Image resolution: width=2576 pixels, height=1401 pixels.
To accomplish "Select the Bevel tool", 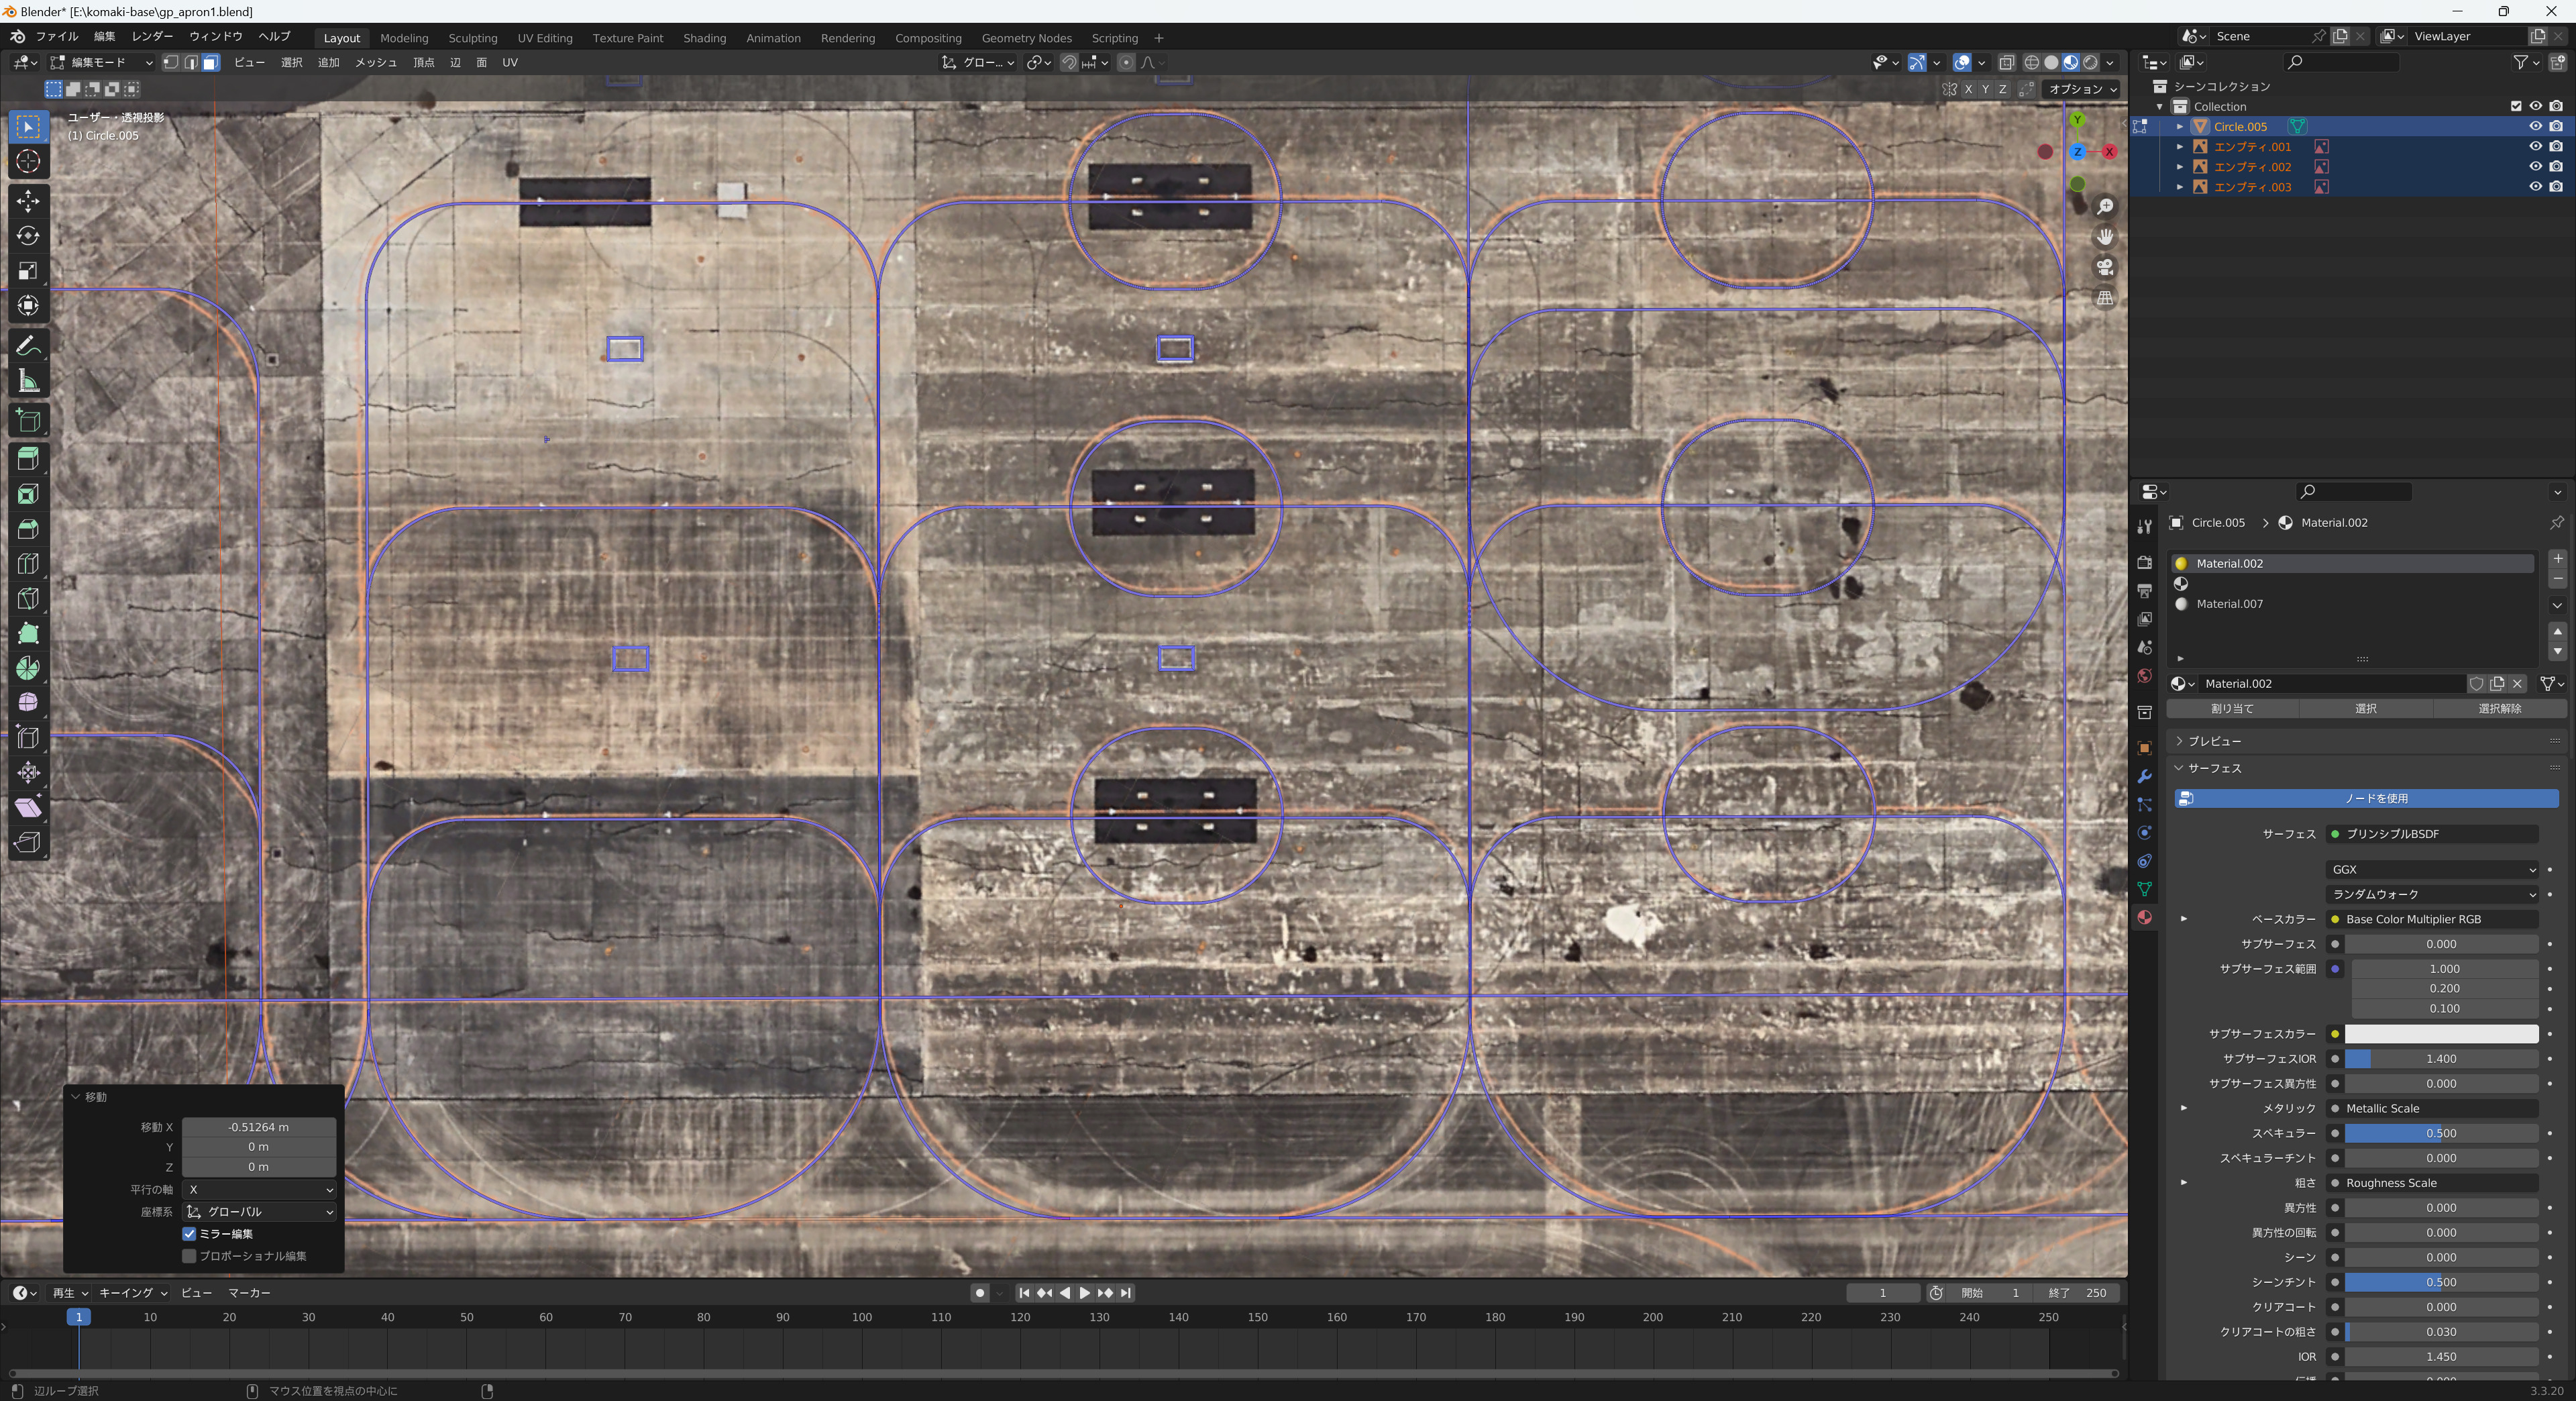I will coord(28,529).
